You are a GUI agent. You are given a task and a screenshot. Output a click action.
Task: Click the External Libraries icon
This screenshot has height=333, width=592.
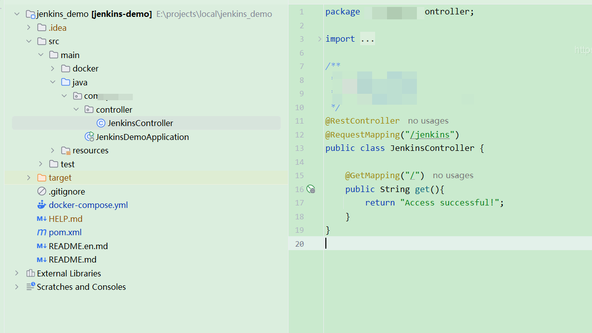[x=30, y=273]
